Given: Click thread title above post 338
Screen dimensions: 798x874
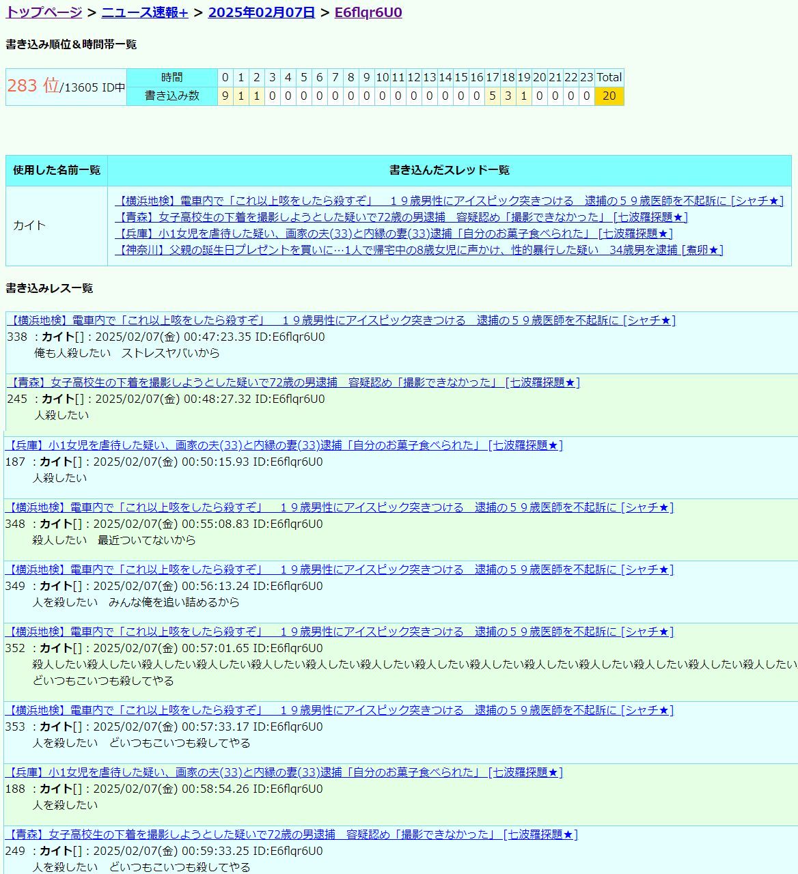Looking at the screenshot, I should pyautogui.click(x=341, y=320).
